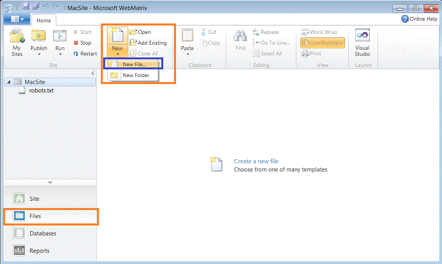442x264 pixels.
Task: Select New Folder from dropdown menu
Action: (133, 76)
